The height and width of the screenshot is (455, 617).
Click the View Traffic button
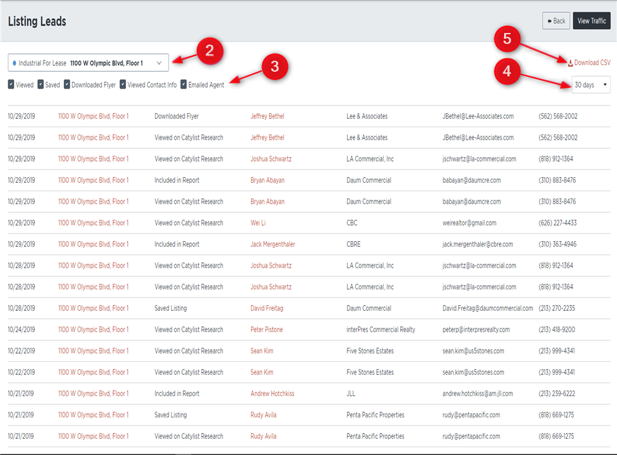click(x=591, y=21)
